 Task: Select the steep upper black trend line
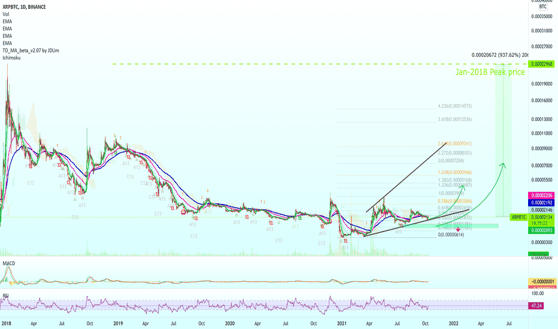click(406, 177)
